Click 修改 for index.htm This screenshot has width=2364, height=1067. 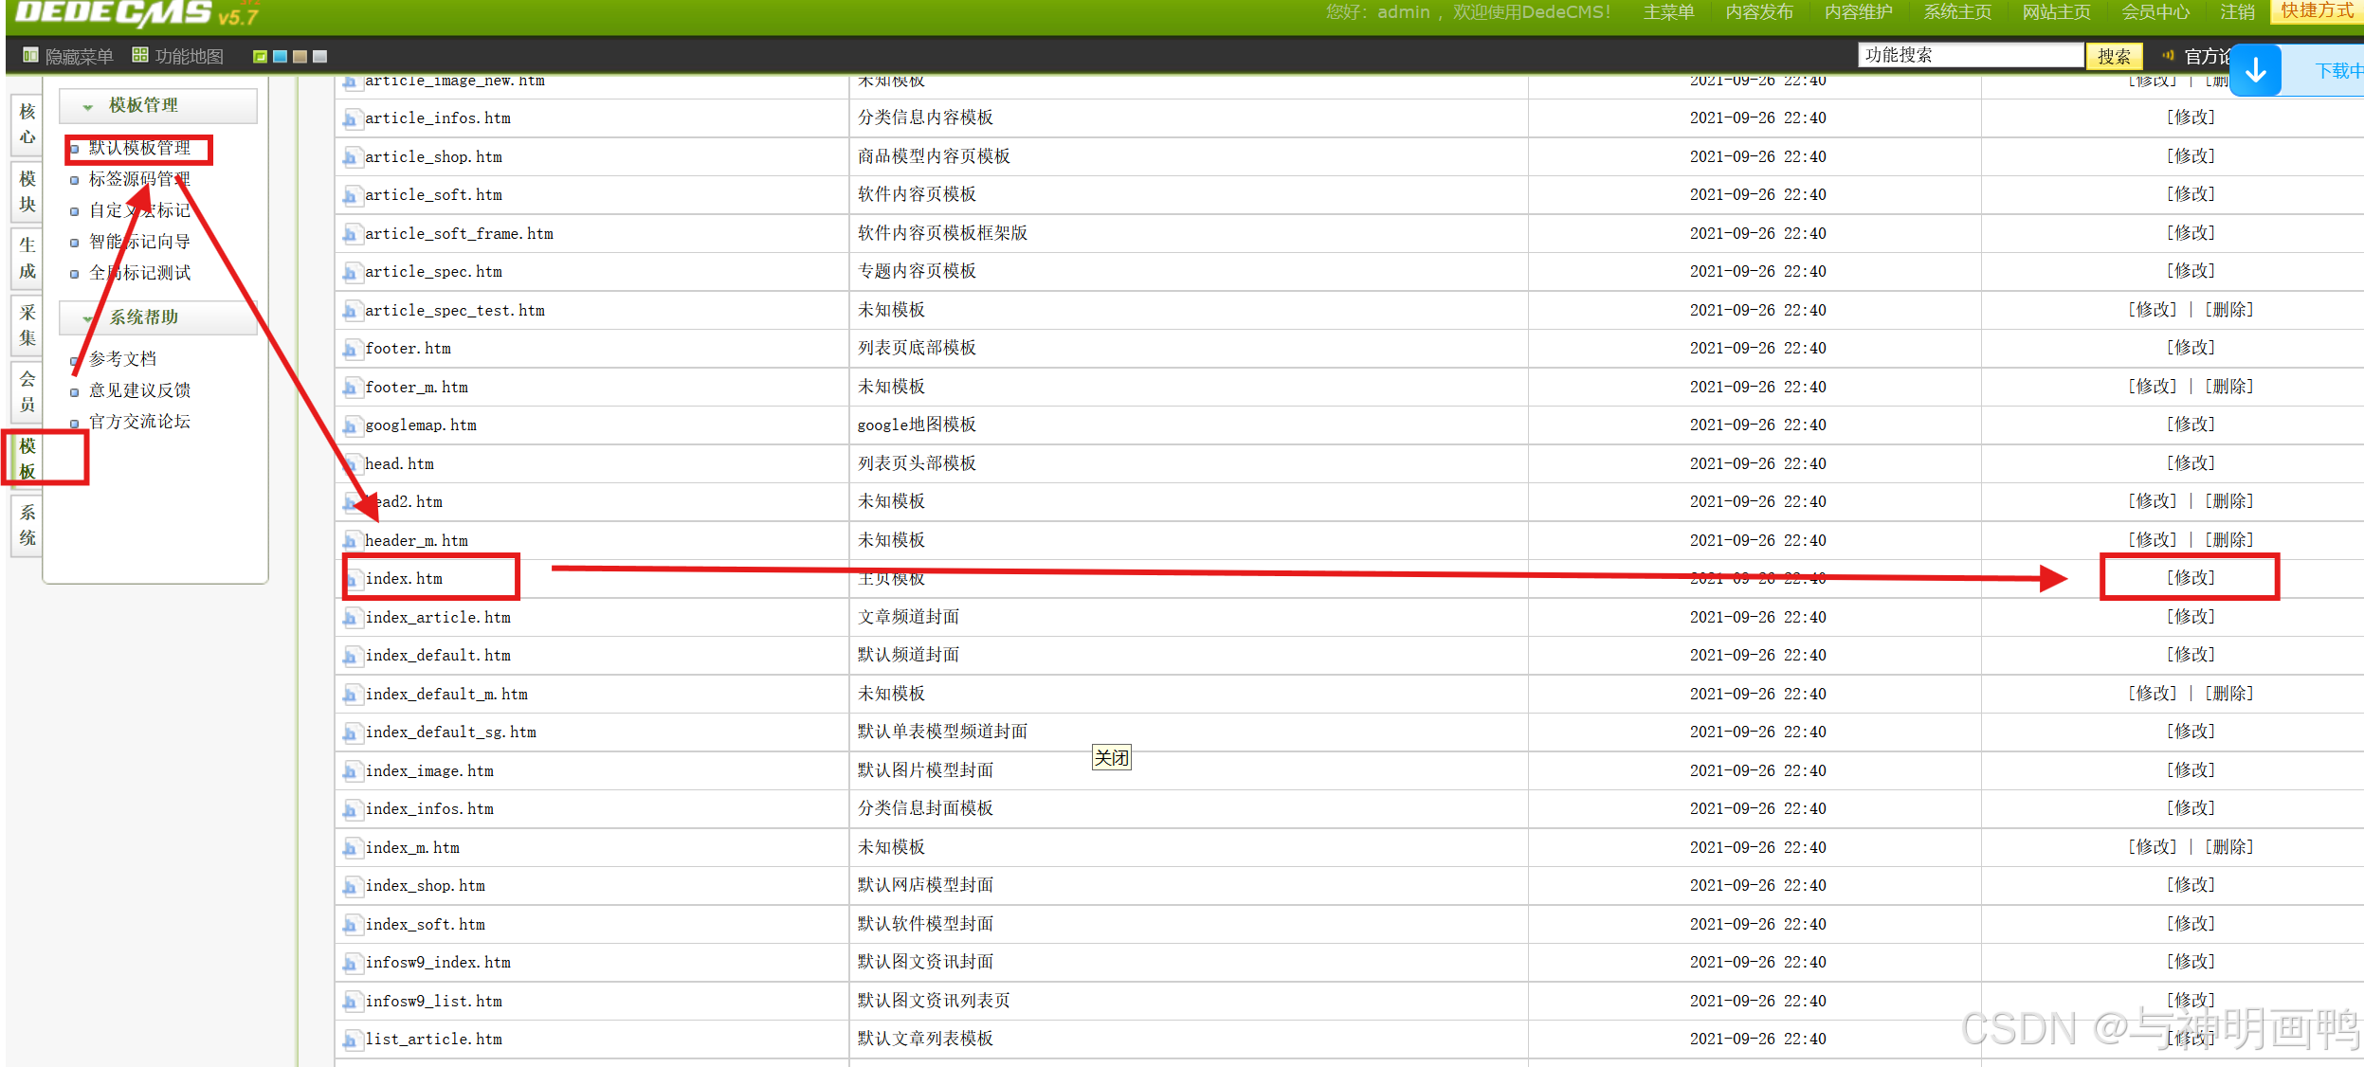click(x=2191, y=578)
